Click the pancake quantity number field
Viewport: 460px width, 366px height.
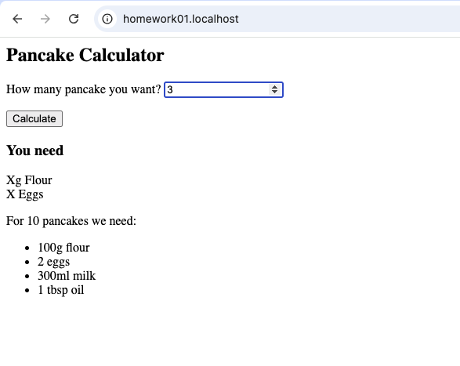223,89
